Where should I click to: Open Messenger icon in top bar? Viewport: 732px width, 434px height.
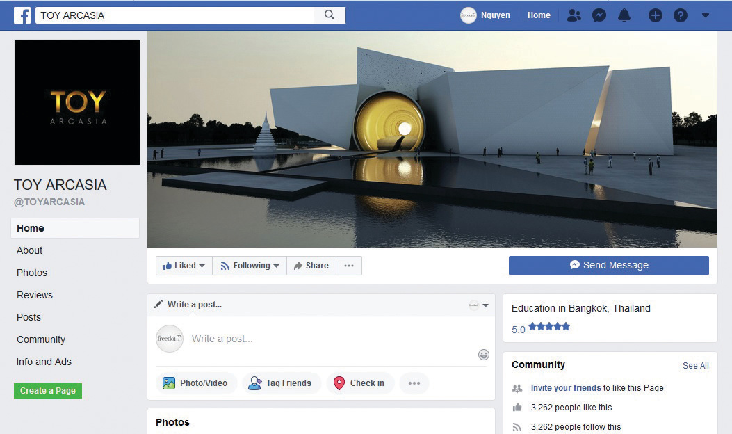pos(599,15)
